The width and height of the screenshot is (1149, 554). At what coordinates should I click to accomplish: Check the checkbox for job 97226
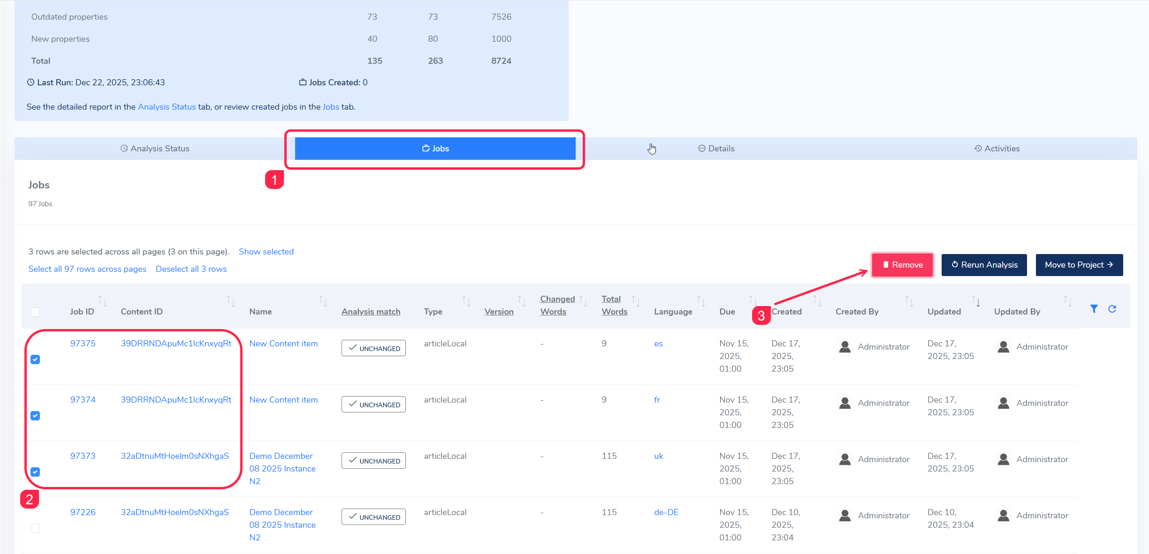point(35,528)
